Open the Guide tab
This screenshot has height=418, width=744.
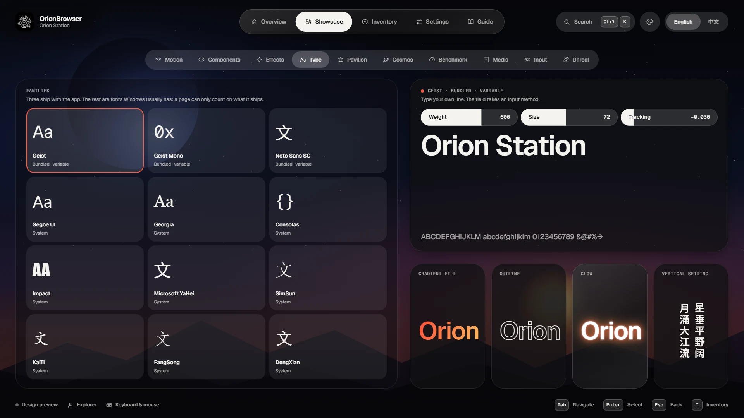coord(480,22)
